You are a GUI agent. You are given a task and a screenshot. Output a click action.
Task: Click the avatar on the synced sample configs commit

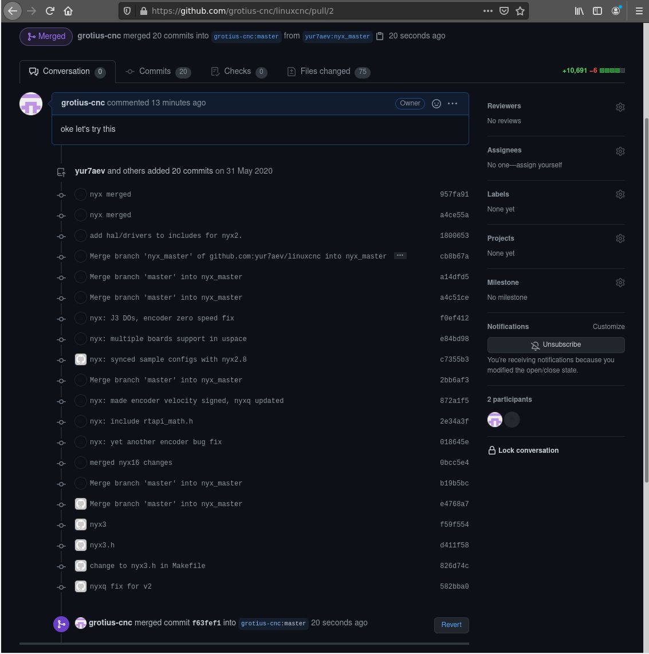pos(80,359)
